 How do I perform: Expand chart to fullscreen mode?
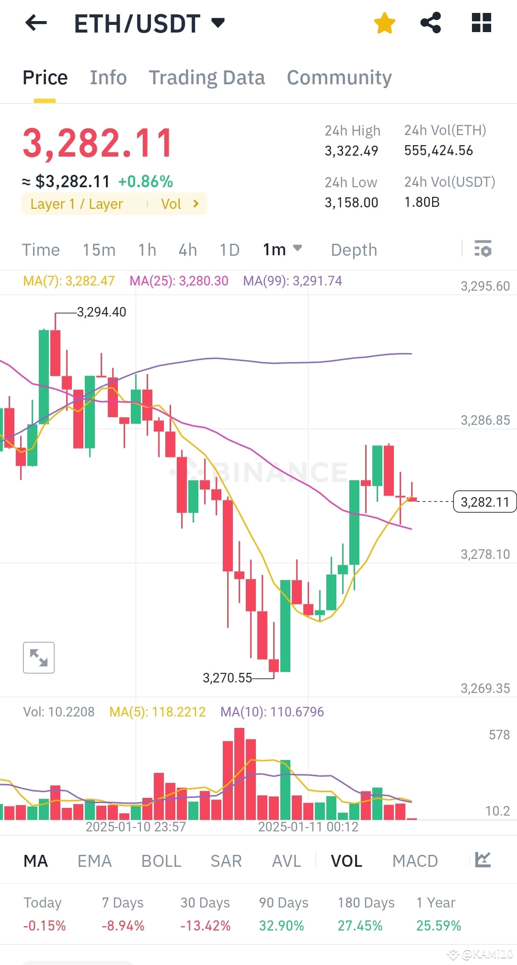click(x=38, y=658)
